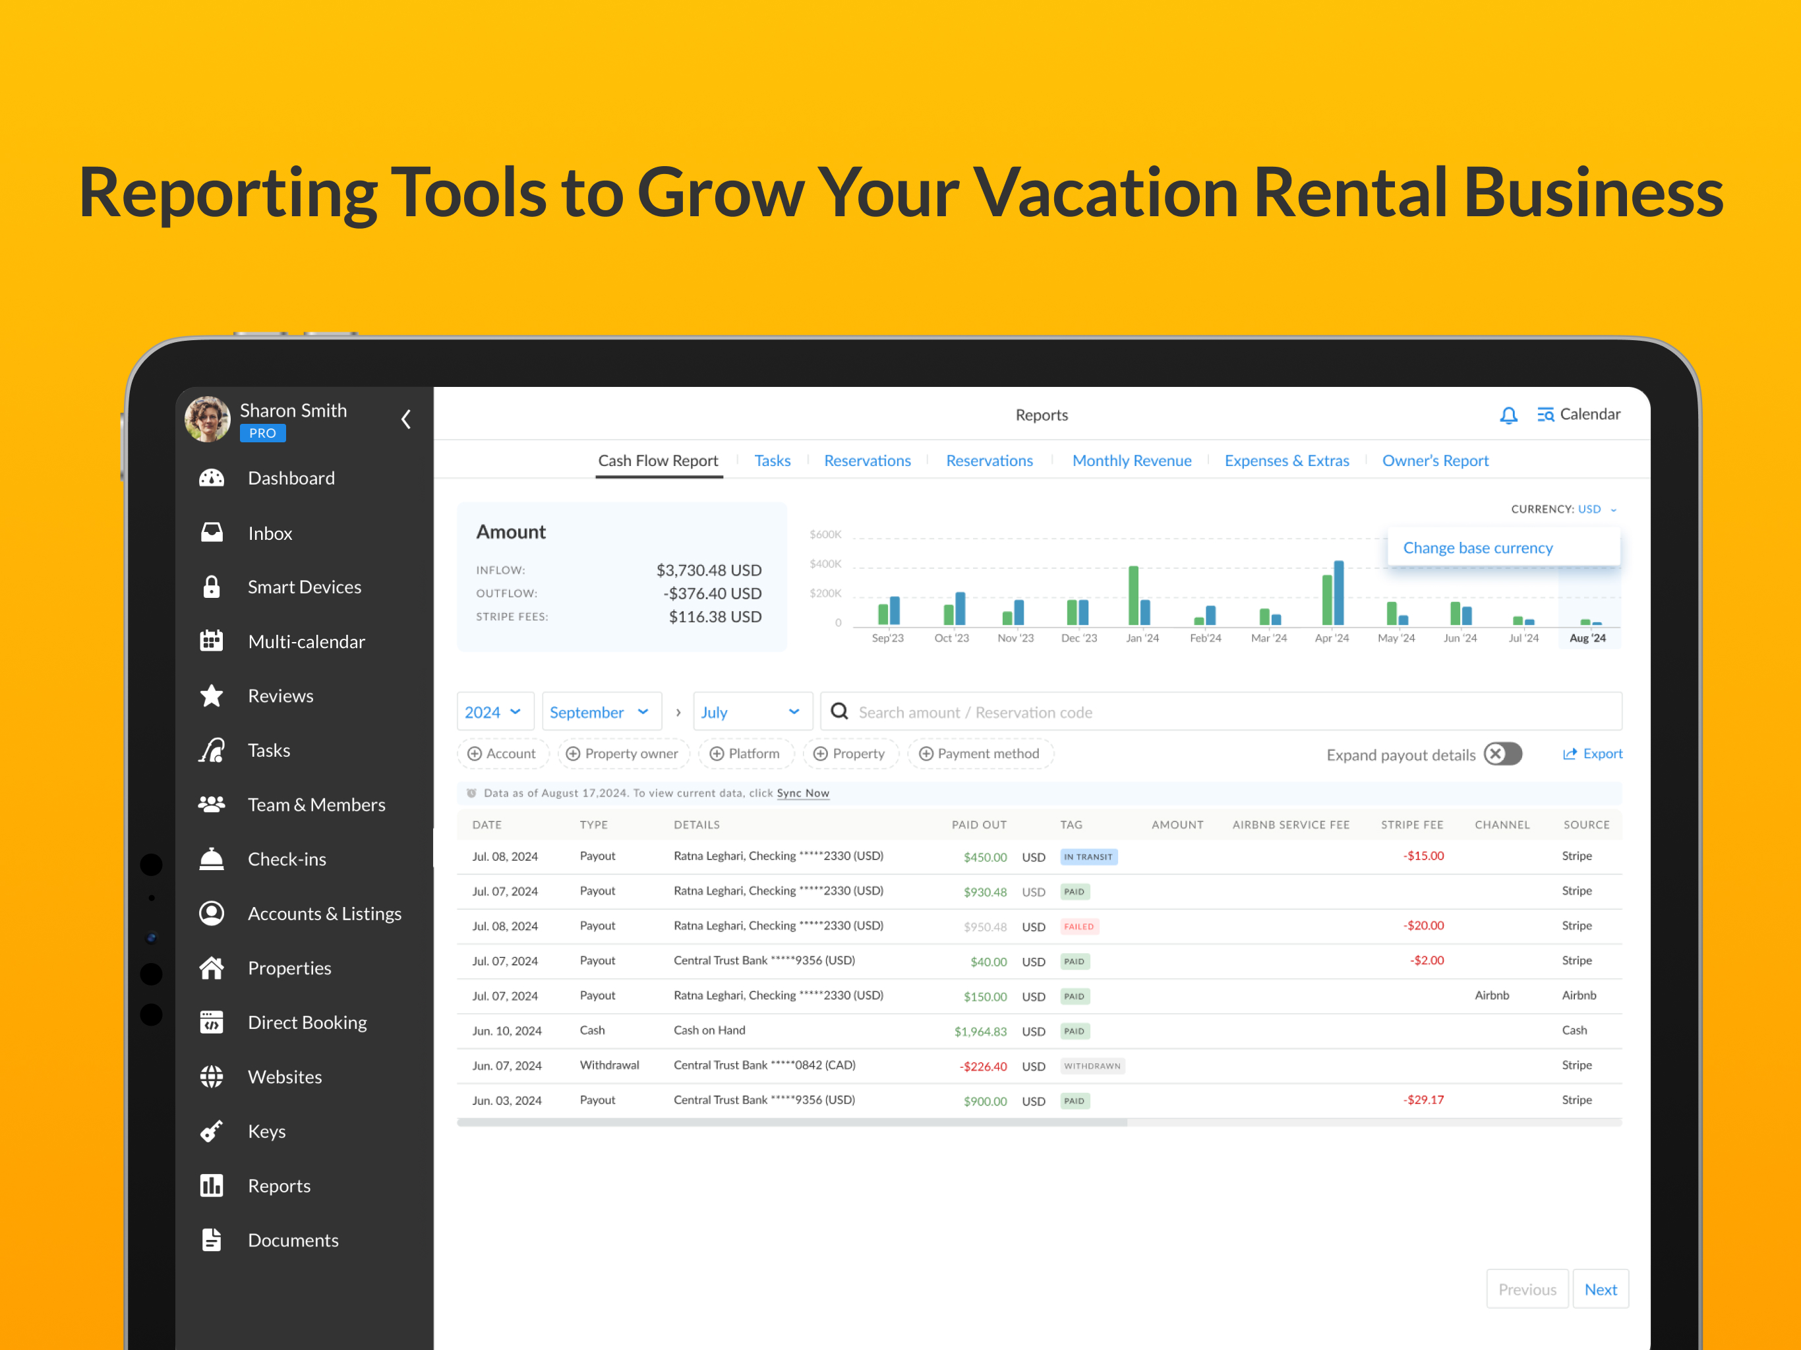The image size is (1801, 1350).
Task: Click the Documents file icon
Action: 212,1240
